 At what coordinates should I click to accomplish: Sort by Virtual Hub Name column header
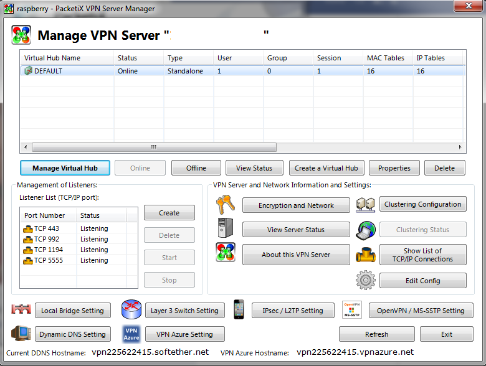tap(67, 58)
